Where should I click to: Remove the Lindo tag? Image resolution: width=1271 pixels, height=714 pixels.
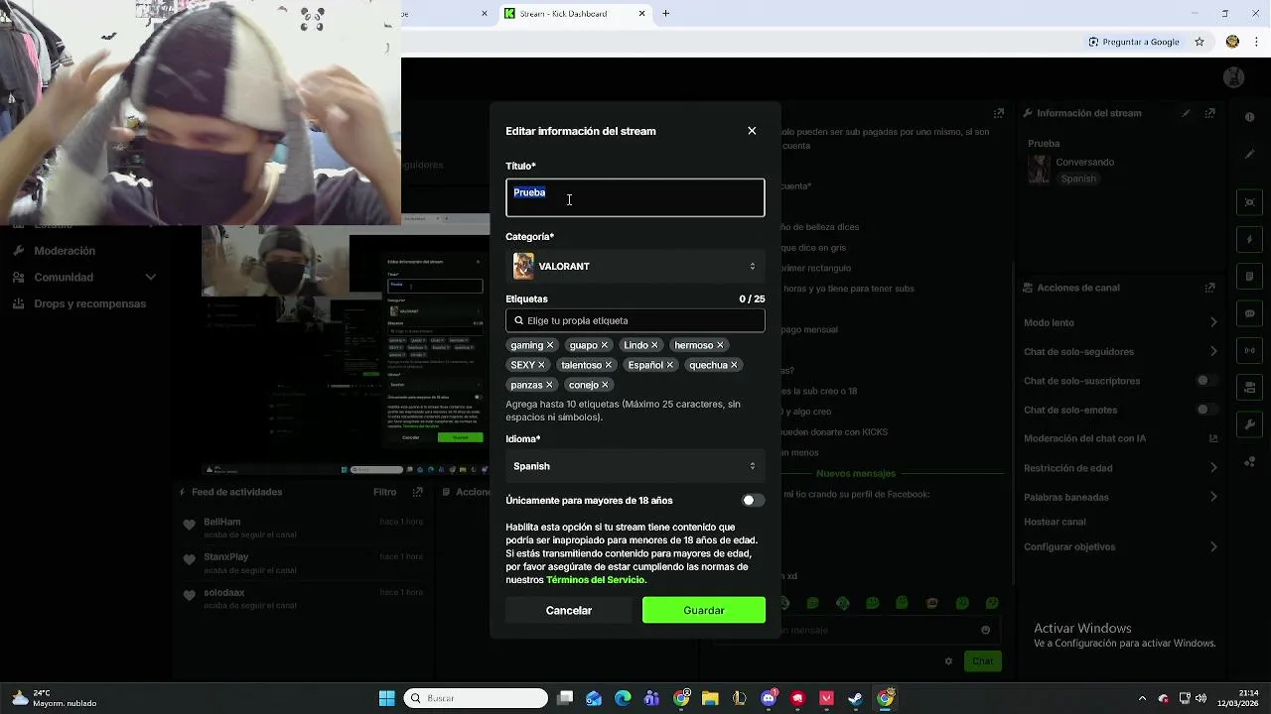[x=654, y=345]
